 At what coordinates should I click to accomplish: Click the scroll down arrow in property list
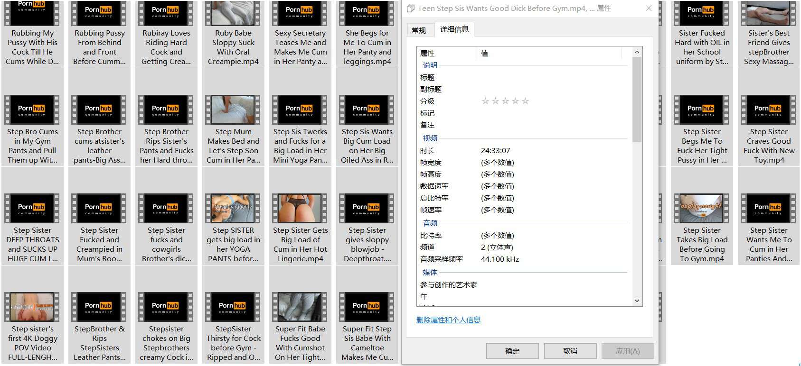[x=637, y=300]
